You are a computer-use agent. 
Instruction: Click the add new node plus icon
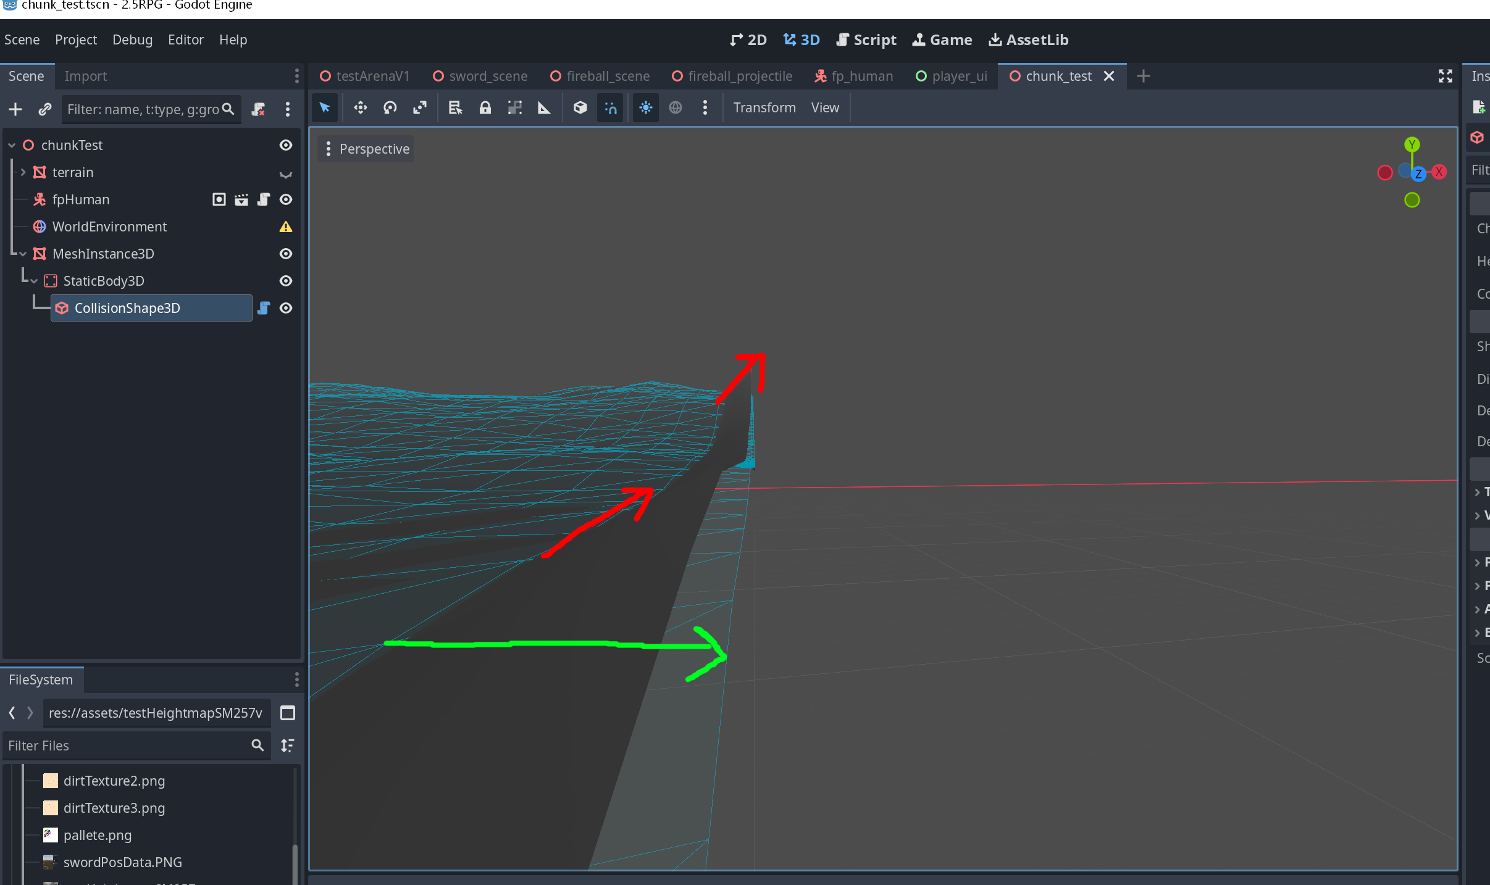tap(15, 109)
